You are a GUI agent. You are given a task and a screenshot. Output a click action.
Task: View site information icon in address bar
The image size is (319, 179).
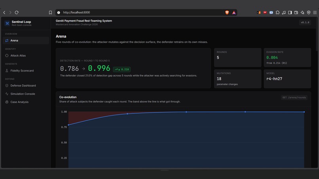pos(59,12)
